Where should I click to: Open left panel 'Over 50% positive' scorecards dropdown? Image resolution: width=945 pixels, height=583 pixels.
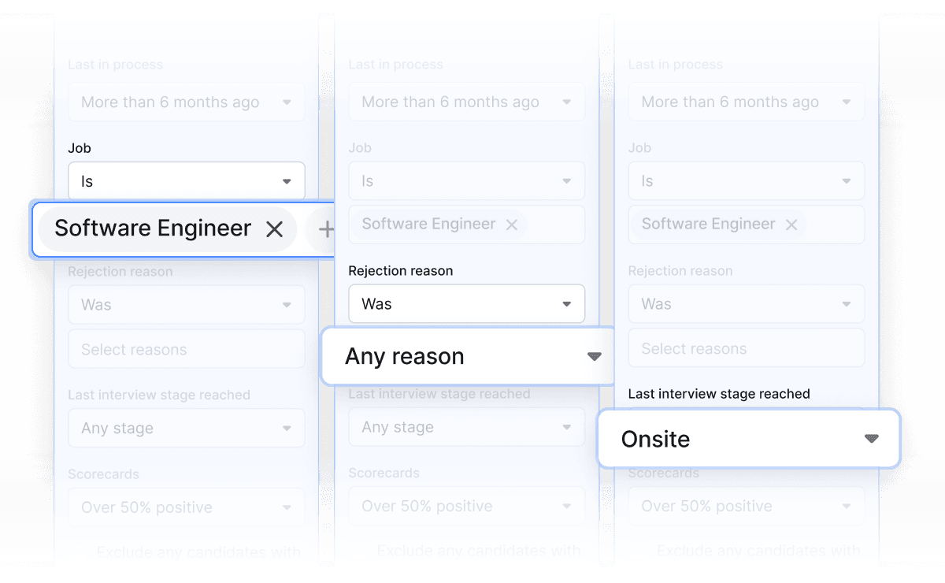(x=187, y=508)
